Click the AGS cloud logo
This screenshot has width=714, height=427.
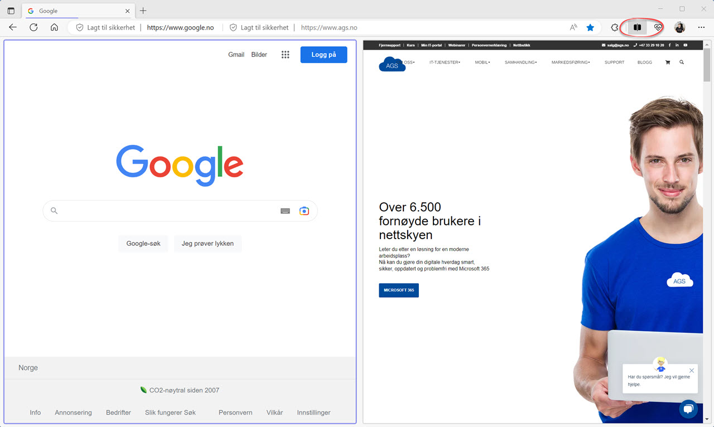(392, 64)
